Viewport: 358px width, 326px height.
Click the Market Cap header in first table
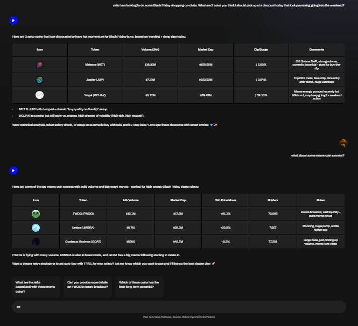[x=206, y=49]
